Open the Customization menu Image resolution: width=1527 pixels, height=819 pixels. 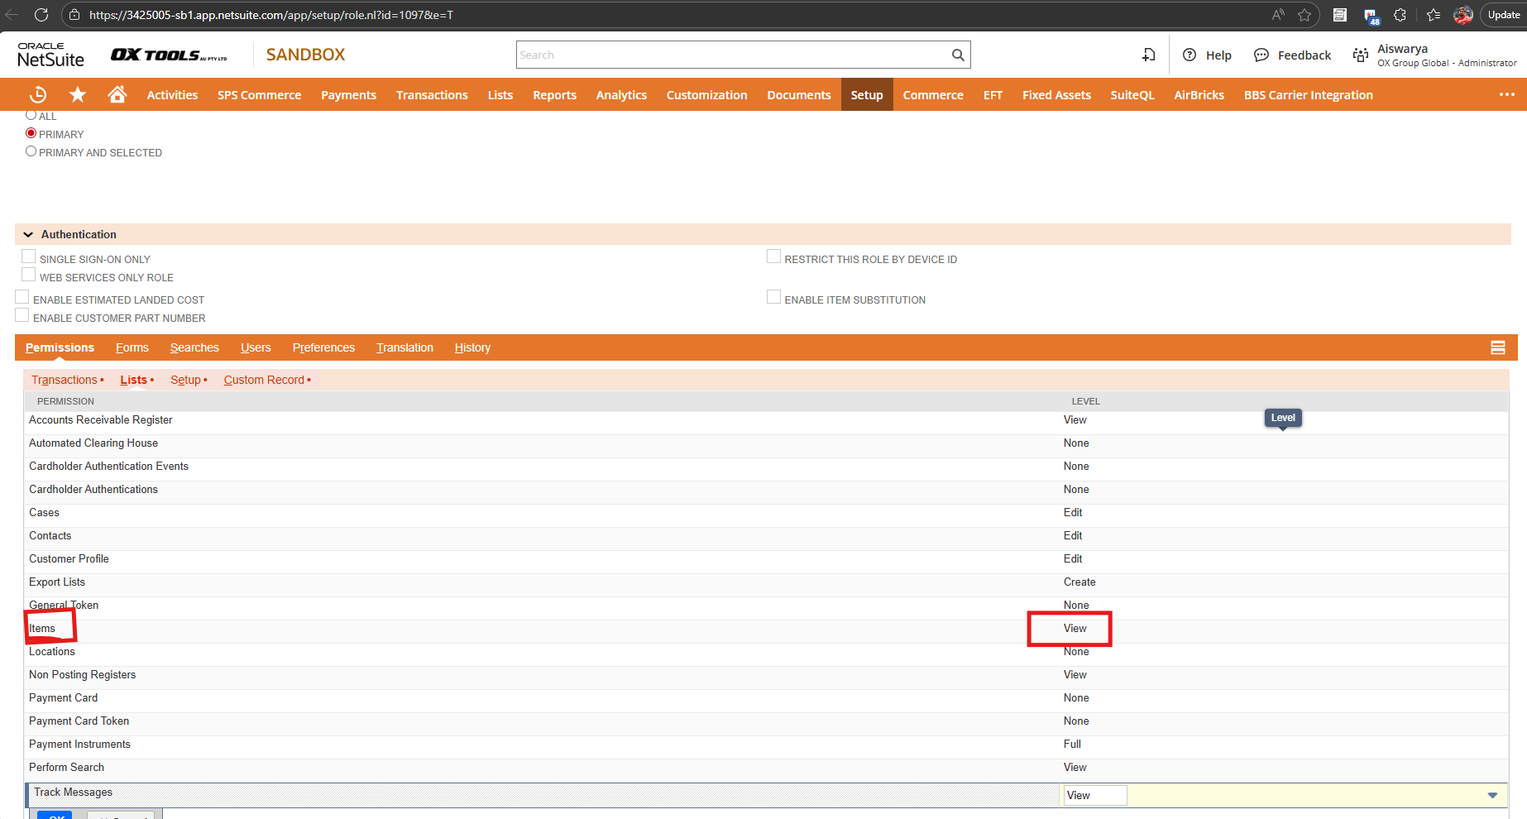pos(706,95)
